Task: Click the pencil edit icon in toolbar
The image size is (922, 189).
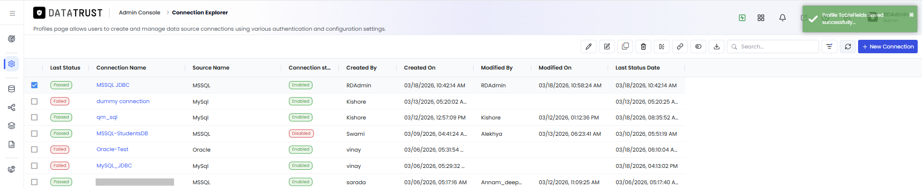Action: point(588,47)
